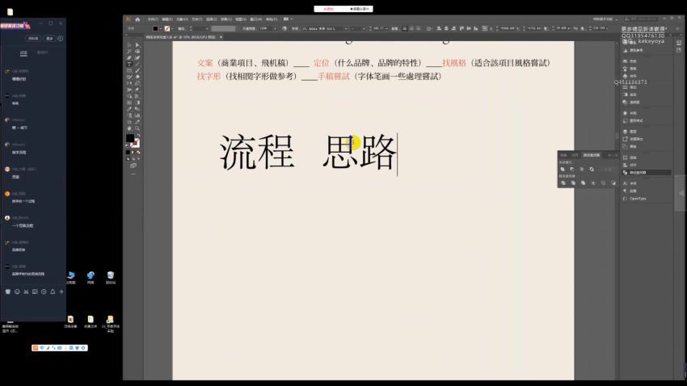
Task: Click Unite shape mode in Pathfinder panel
Action: 563,169
